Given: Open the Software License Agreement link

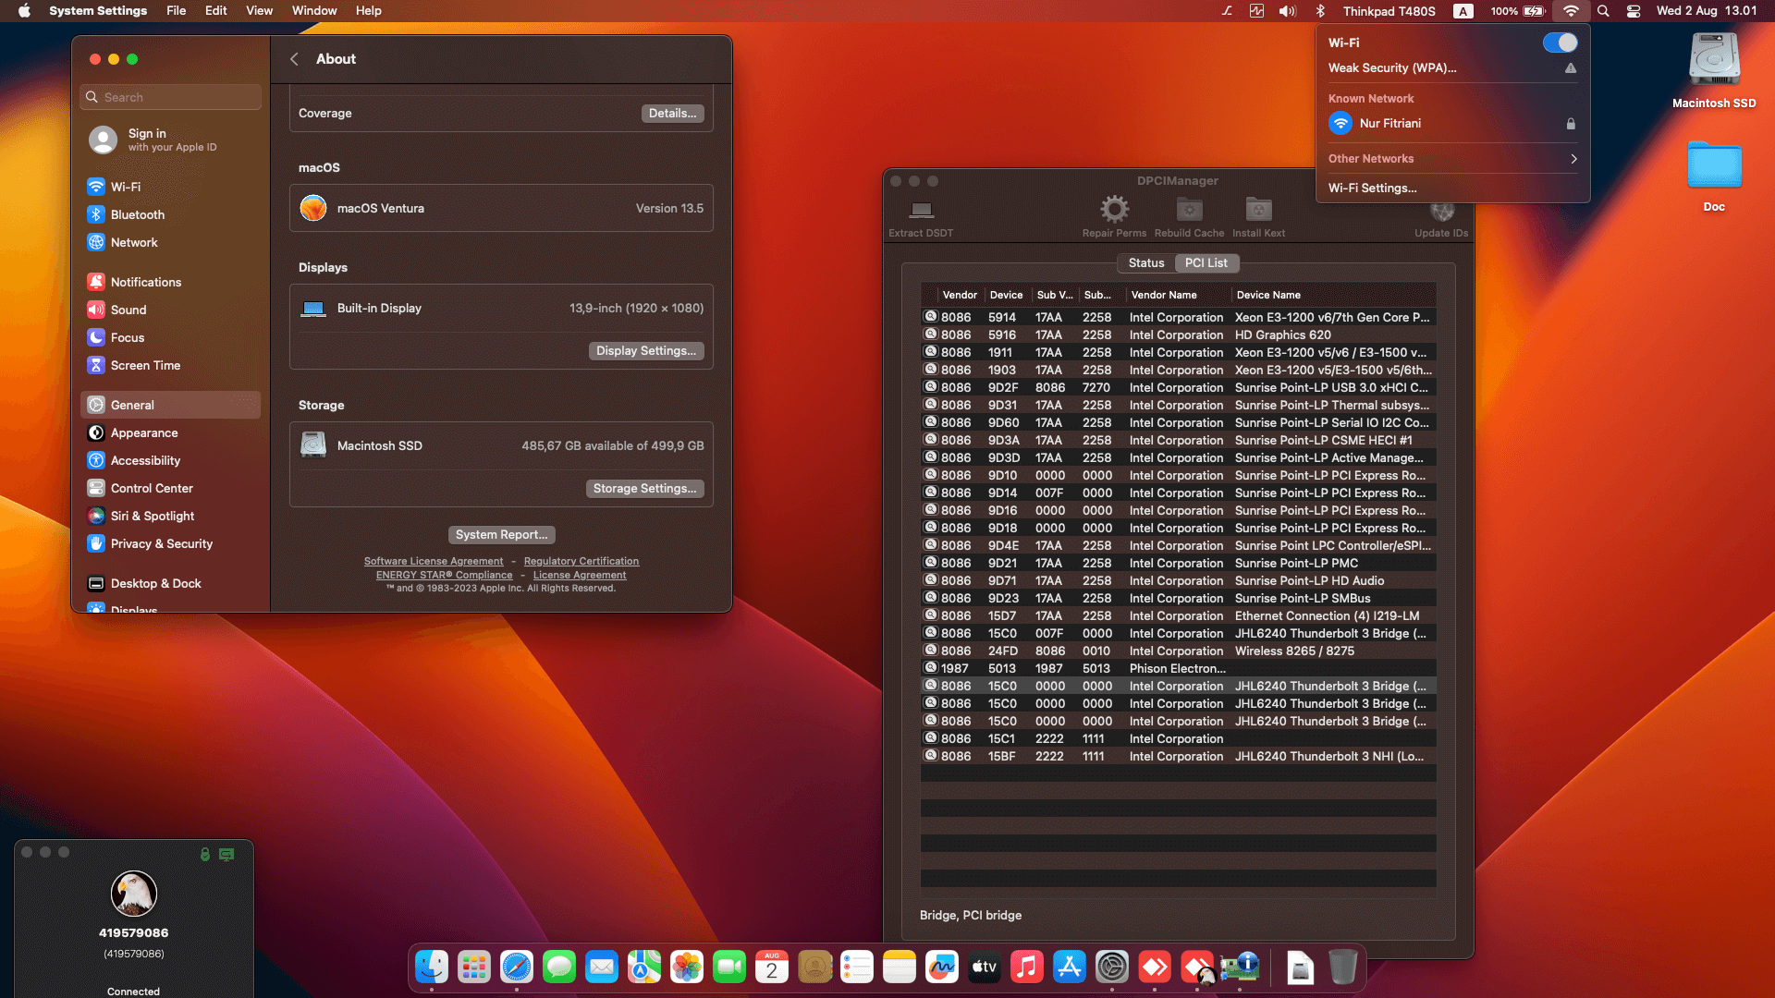Looking at the screenshot, I should coord(434,561).
